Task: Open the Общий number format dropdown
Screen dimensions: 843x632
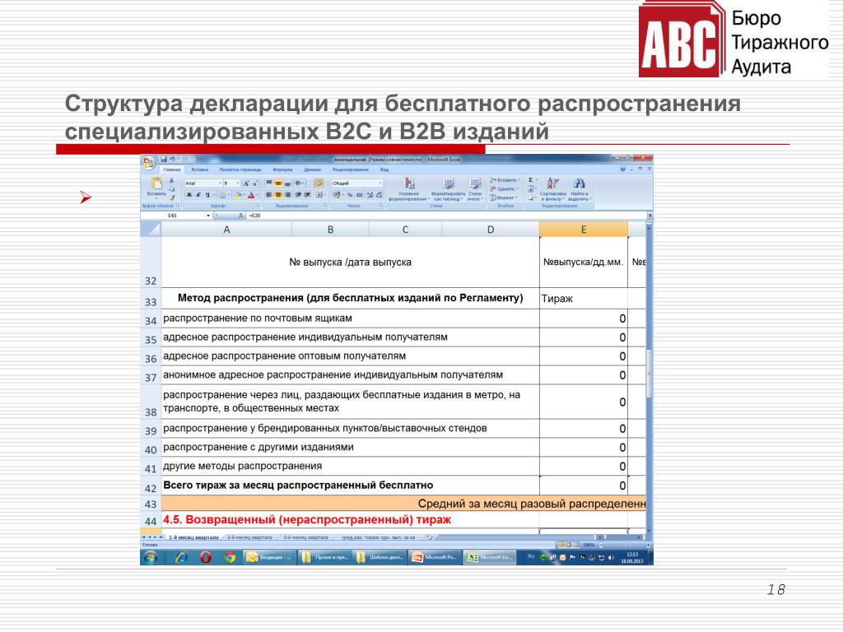Action: click(380, 184)
